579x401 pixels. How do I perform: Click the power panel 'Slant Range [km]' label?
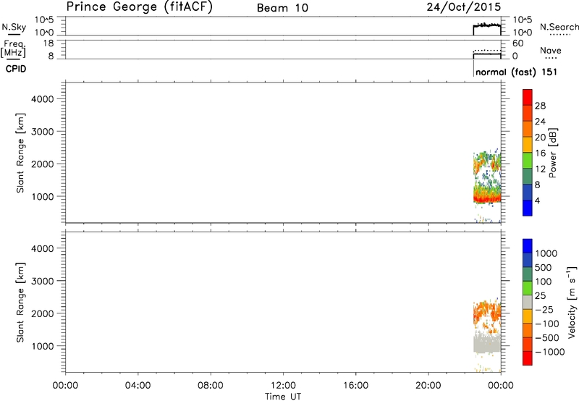(x=20, y=153)
